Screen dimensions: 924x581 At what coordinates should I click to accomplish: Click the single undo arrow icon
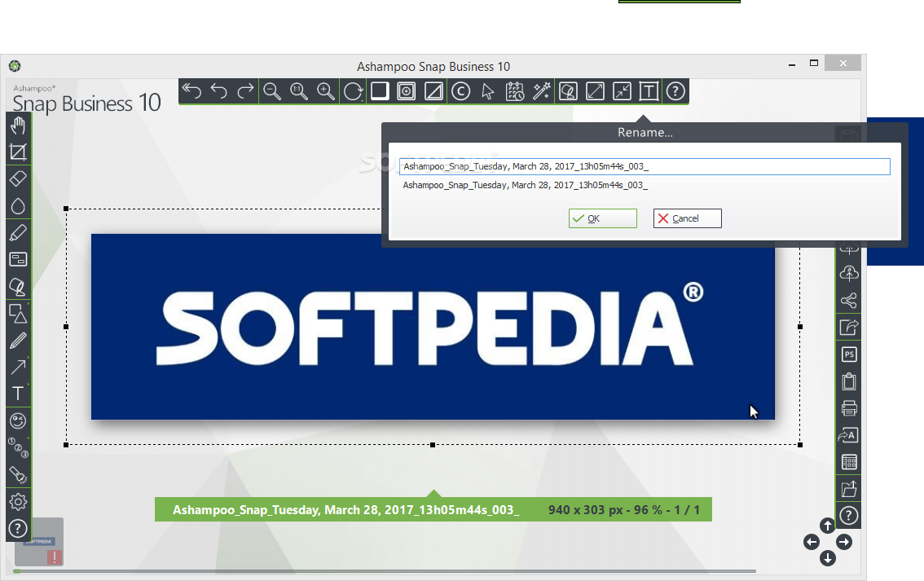click(x=218, y=91)
